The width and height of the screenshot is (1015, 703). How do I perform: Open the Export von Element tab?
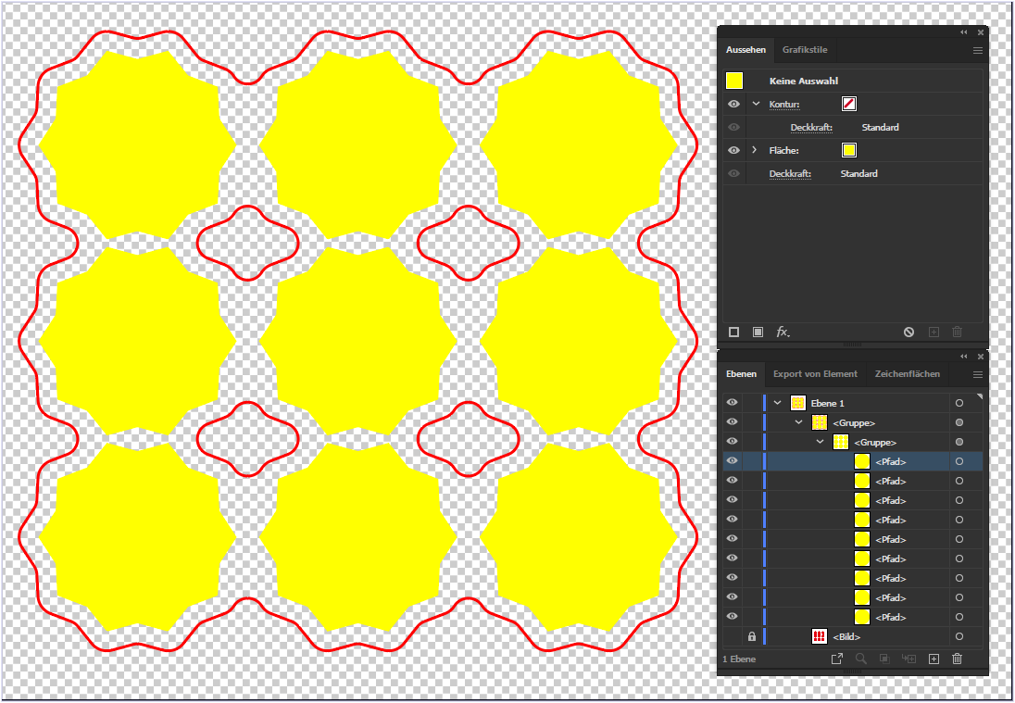tap(815, 373)
